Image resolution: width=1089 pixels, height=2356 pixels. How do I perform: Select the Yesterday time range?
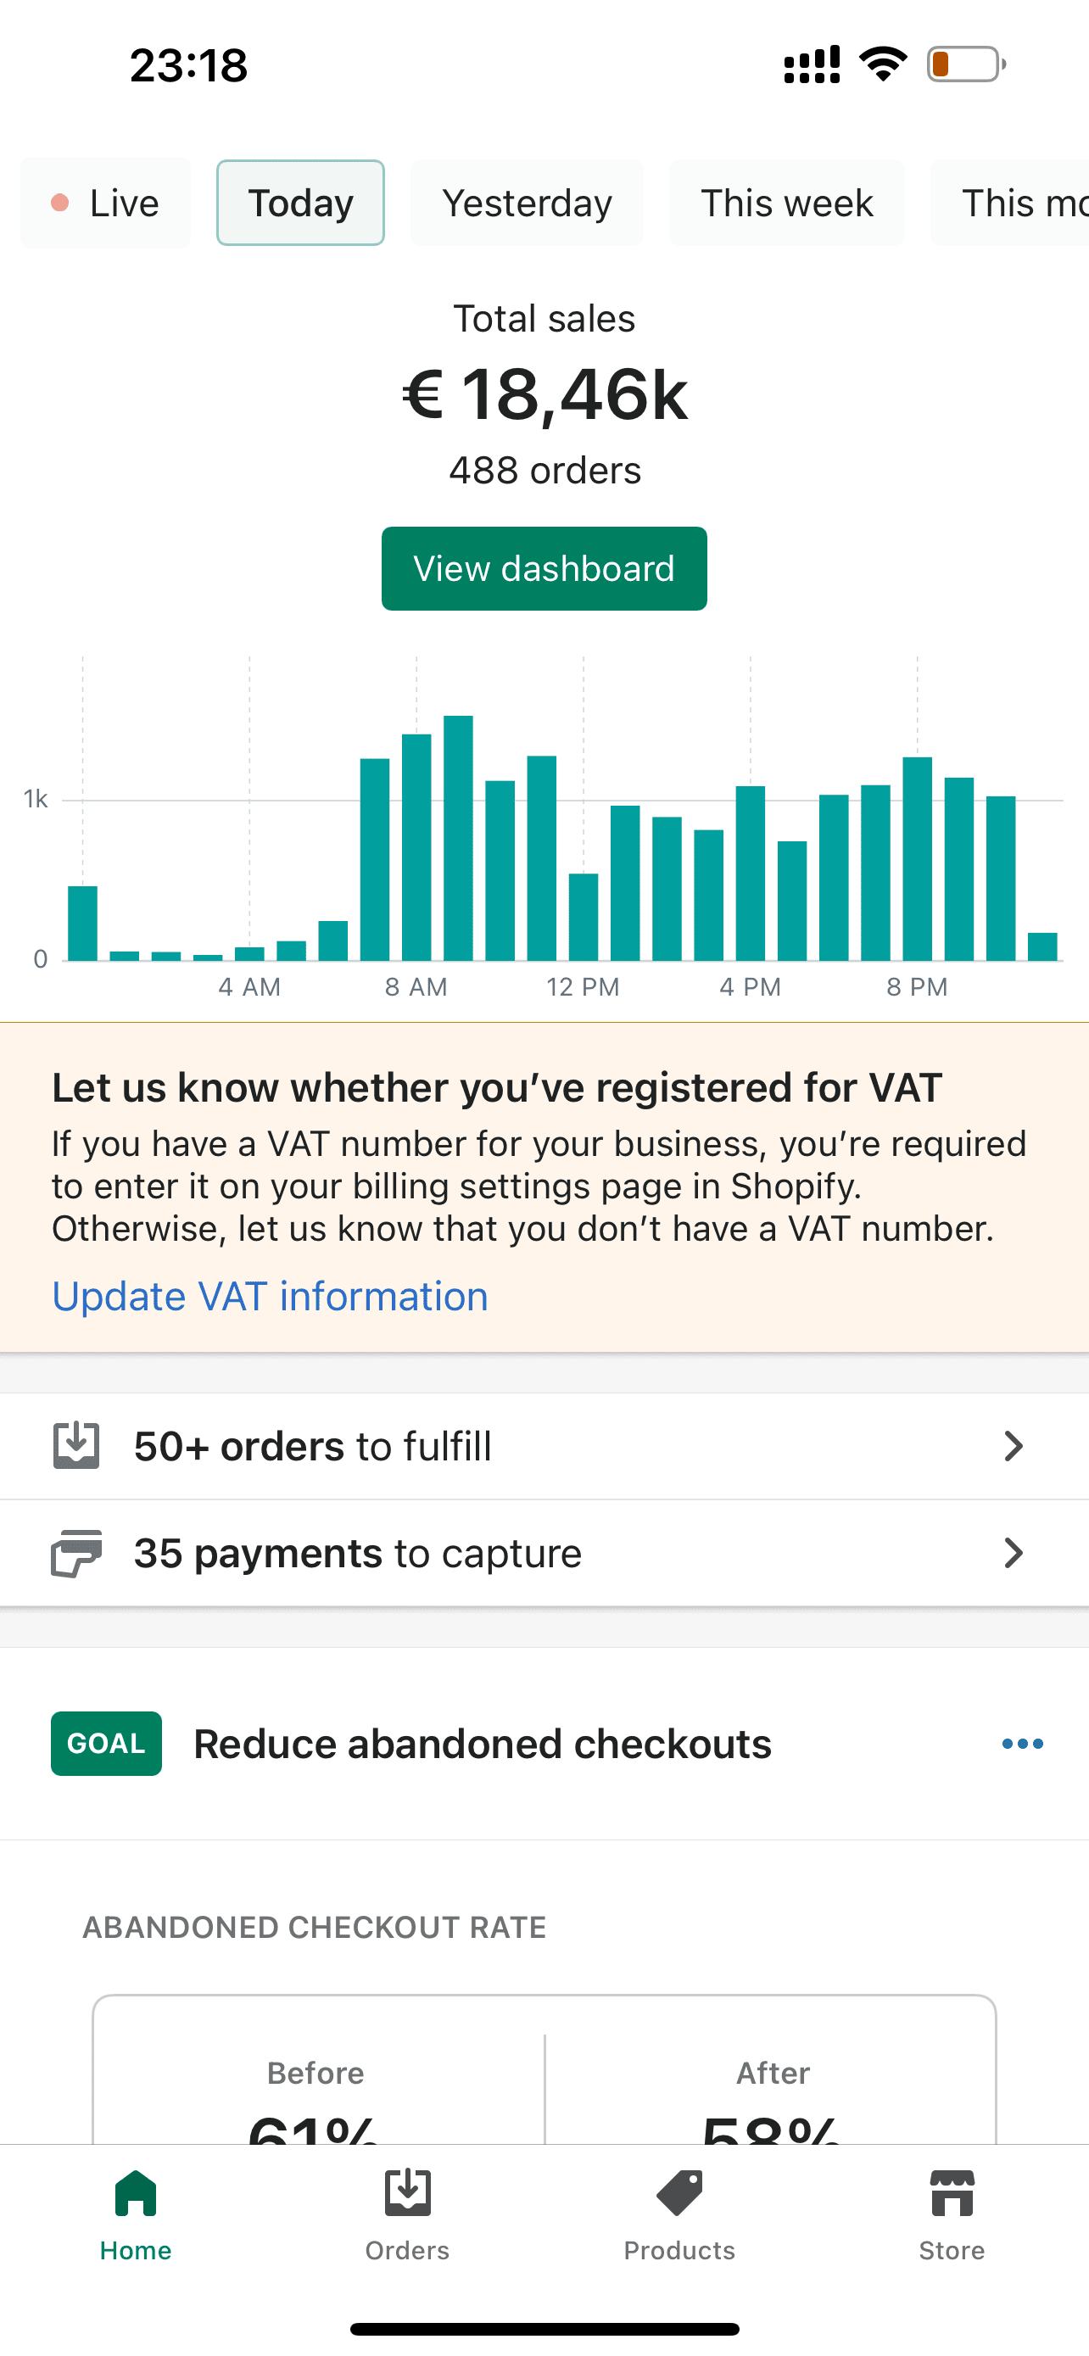(x=527, y=203)
